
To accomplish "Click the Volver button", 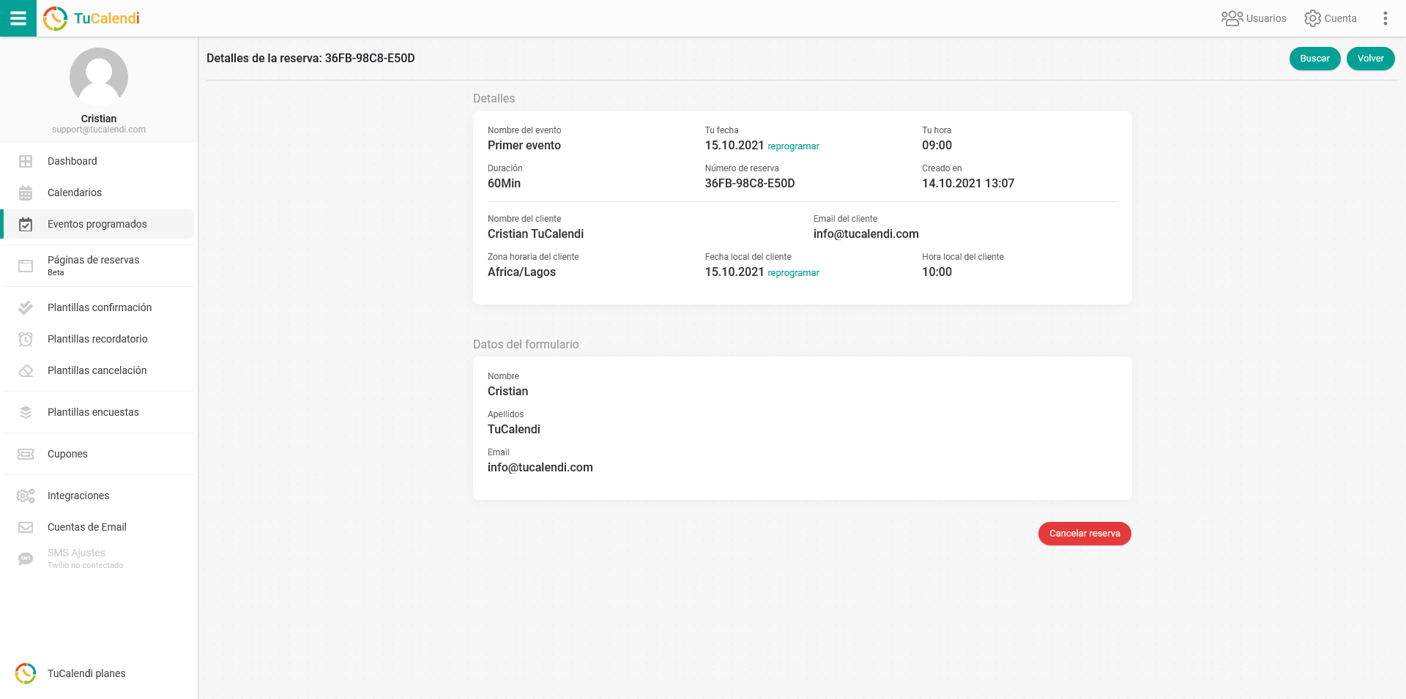I will pyautogui.click(x=1370, y=59).
